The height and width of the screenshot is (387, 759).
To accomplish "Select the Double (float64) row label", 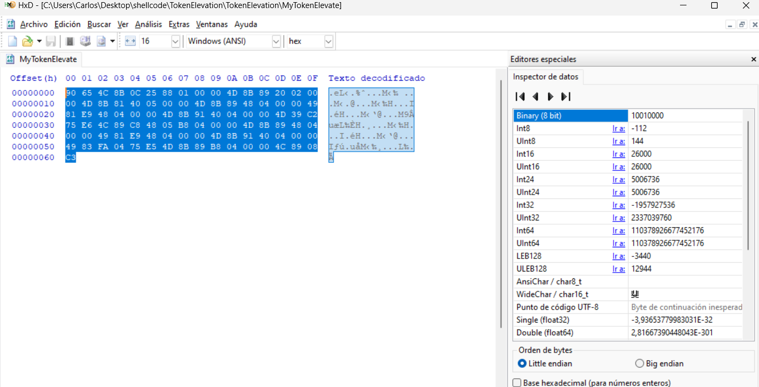I will (545, 333).
